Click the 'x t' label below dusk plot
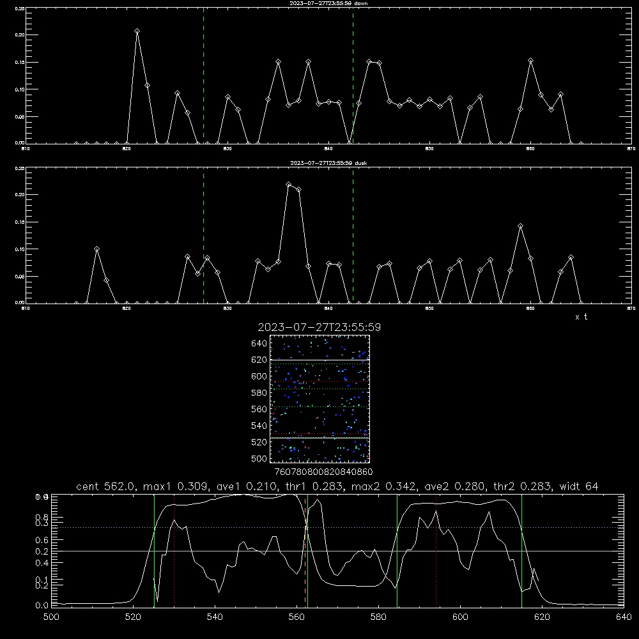Viewport: 639px width, 639px height. coord(581,317)
